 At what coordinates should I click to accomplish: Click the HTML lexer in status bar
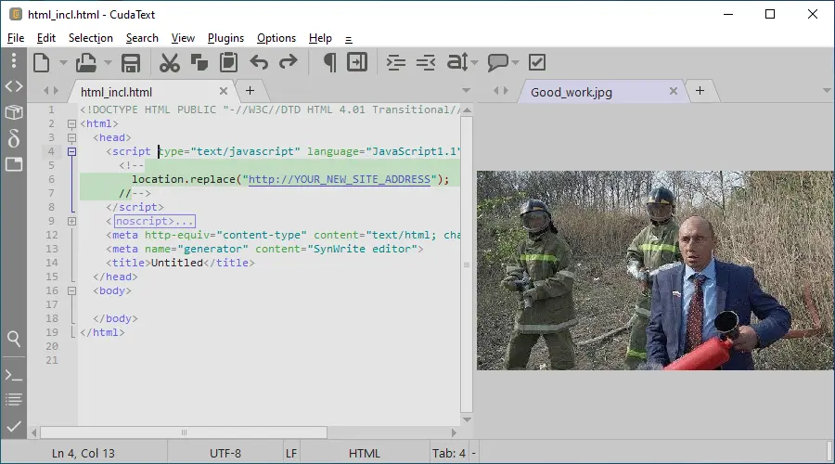click(364, 454)
